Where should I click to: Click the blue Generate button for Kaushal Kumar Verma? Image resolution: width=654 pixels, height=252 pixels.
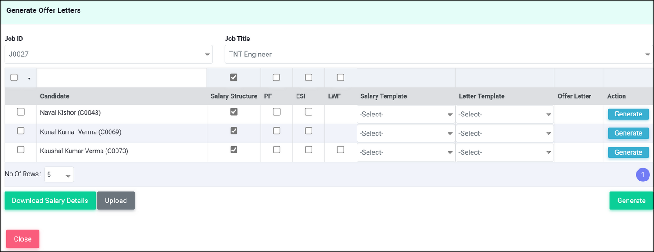point(628,152)
